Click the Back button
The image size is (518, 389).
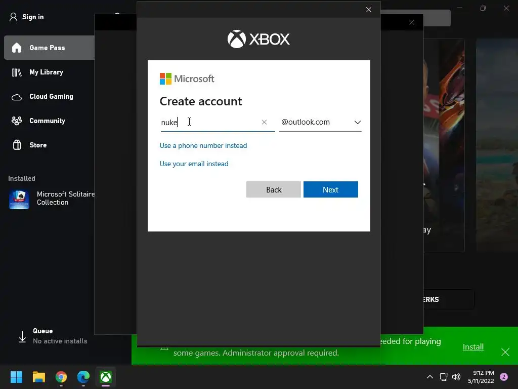274,189
